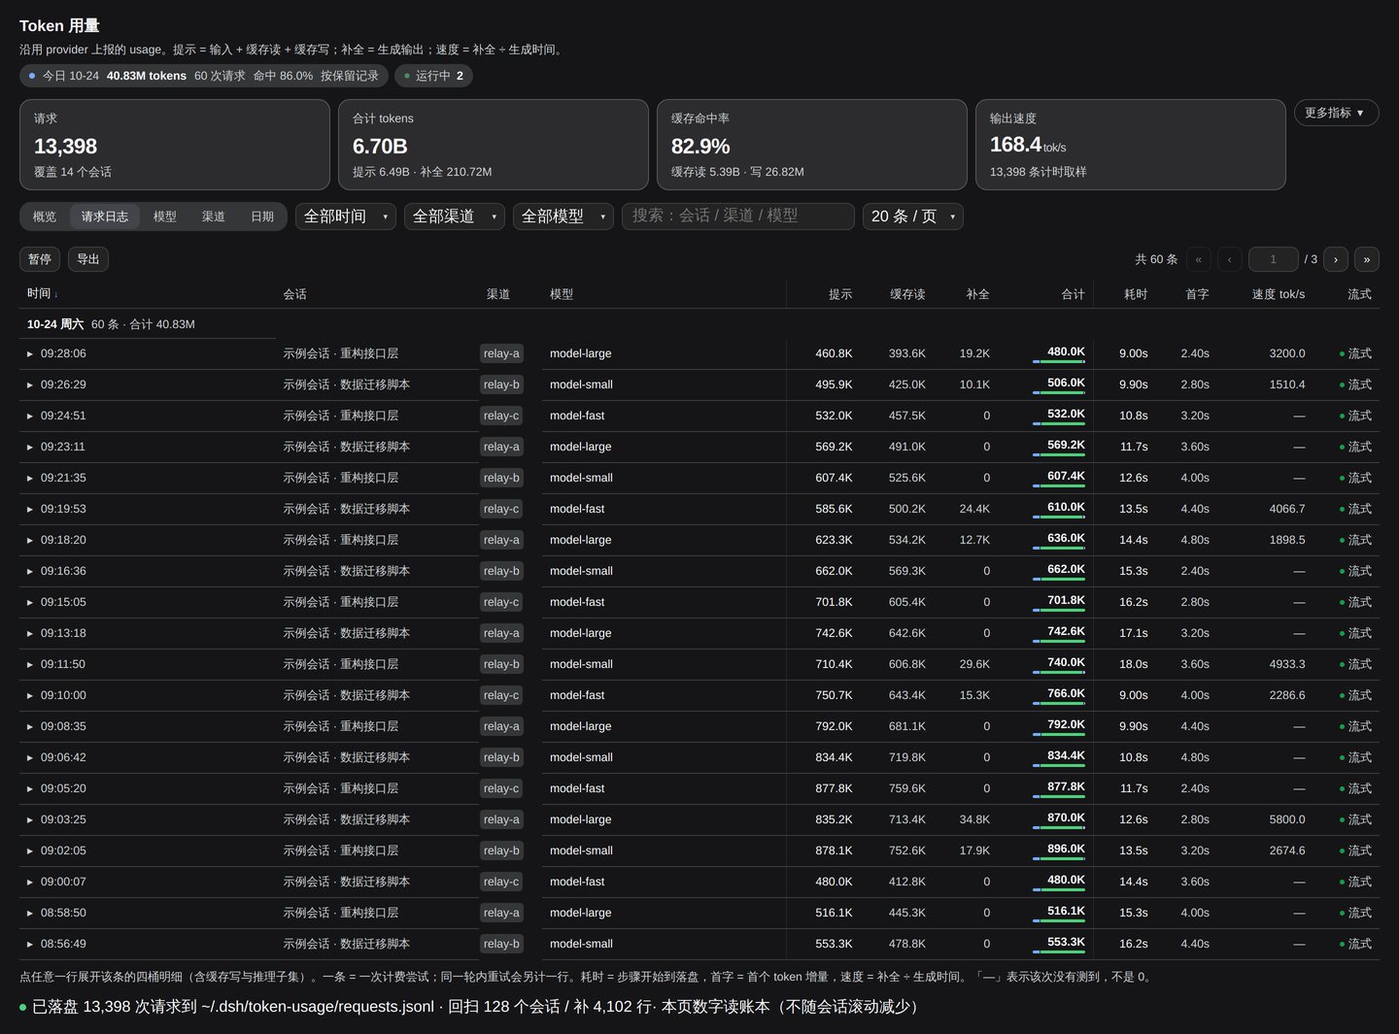Click relay-a tag in 09:28:06 row
Viewport: 1399px width, 1034px height.
(x=501, y=353)
